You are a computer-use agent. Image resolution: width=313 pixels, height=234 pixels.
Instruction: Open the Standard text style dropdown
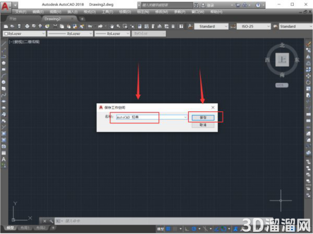tap(211, 26)
